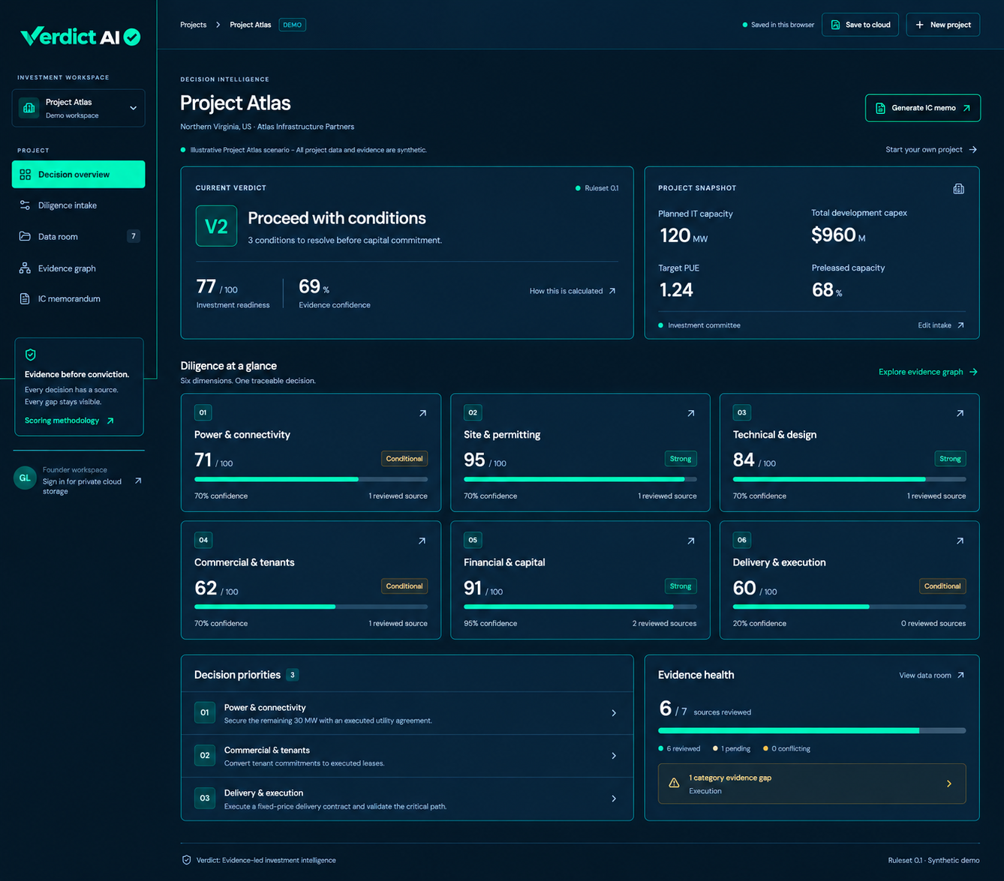Select Decision overview in the sidebar
The width and height of the screenshot is (1004, 881).
point(78,175)
